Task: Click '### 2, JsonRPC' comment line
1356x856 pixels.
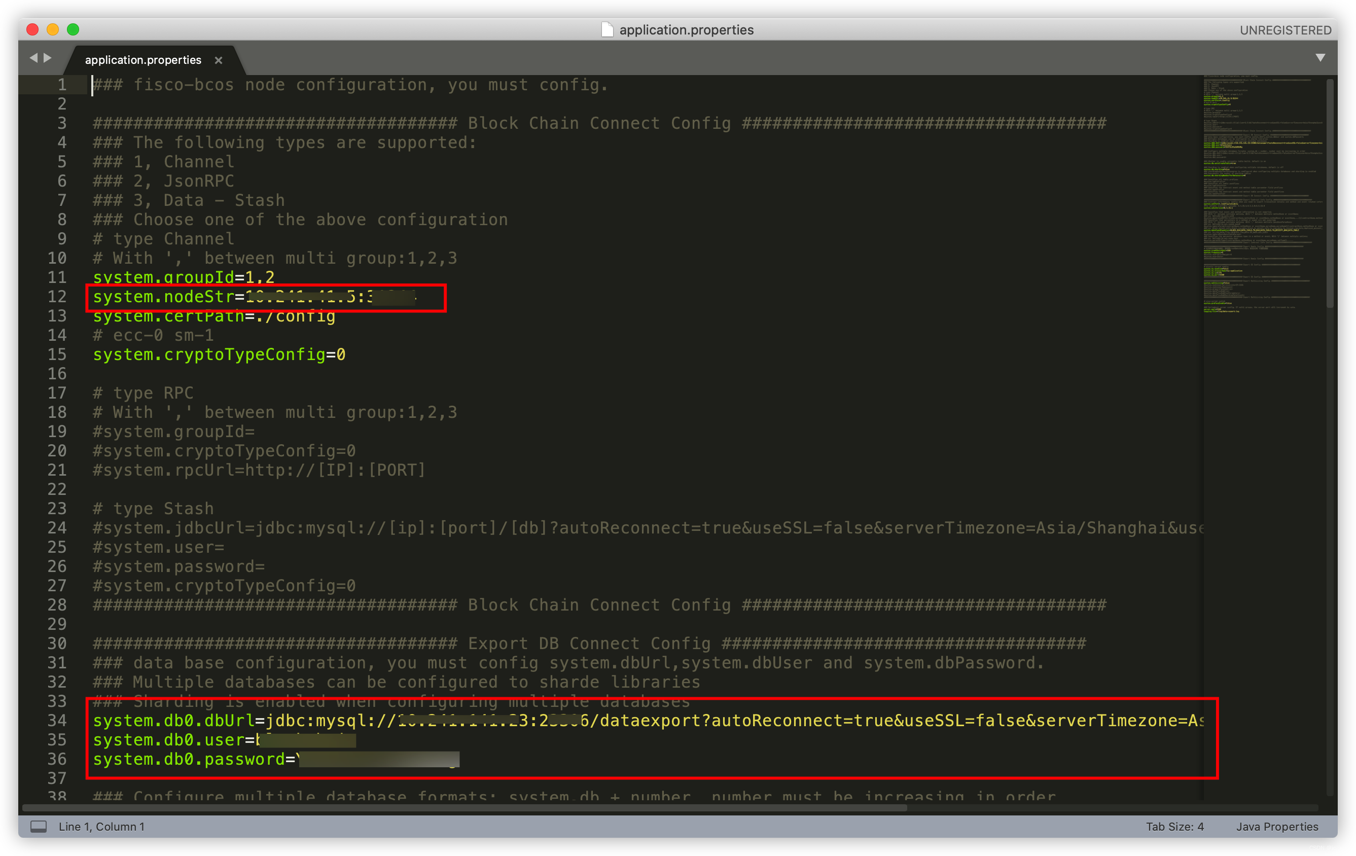Action: 163,182
